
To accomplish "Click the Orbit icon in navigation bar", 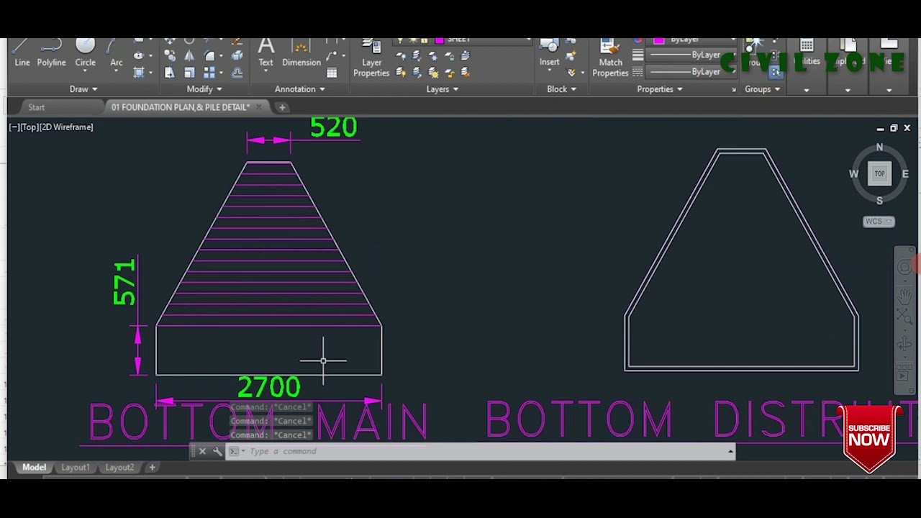I will click(904, 345).
